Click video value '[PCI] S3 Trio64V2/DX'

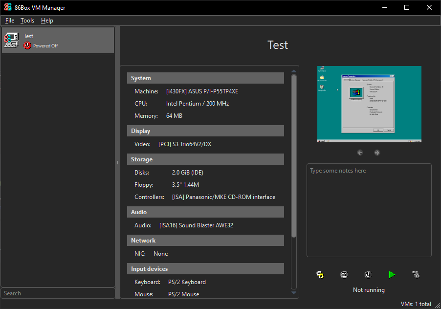pos(185,144)
